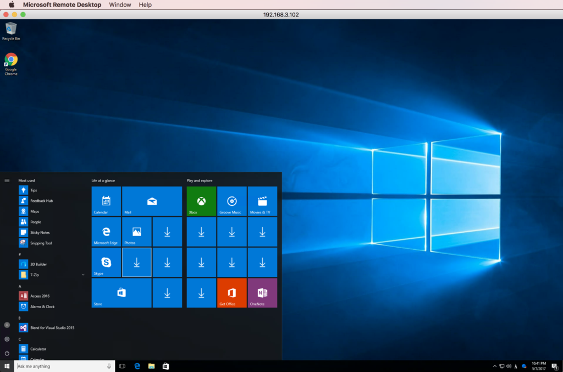Launch the Microsoft Edge tile
This screenshot has width=563, height=372.
pyautogui.click(x=106, y=232)
